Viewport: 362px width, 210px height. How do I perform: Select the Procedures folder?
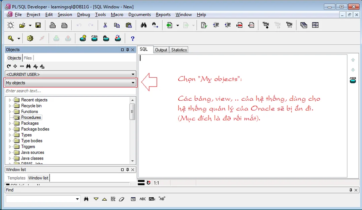(31, 117)
